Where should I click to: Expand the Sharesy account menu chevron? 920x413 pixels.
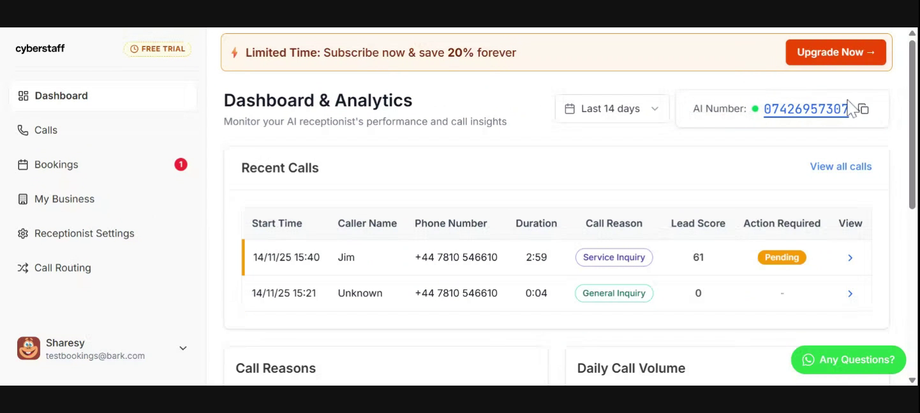(183, 349)
